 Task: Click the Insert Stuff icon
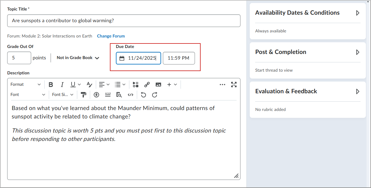[135, 84]
